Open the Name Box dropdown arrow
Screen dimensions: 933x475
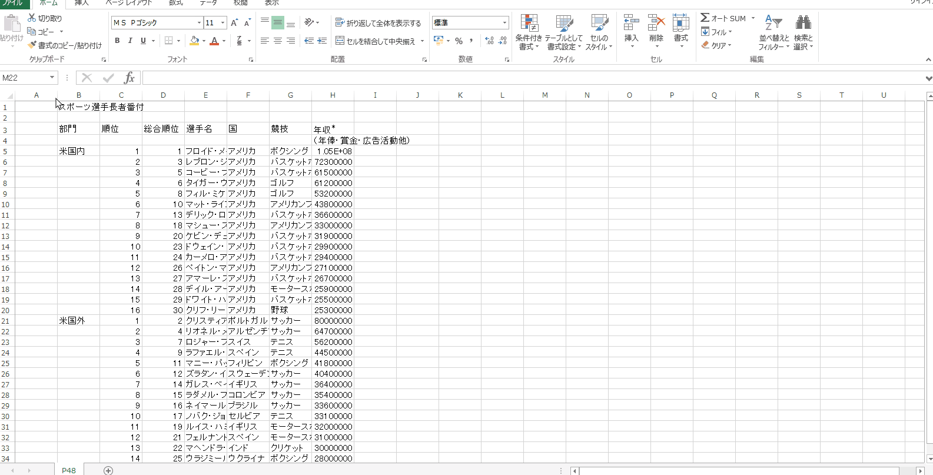point(52,78)
